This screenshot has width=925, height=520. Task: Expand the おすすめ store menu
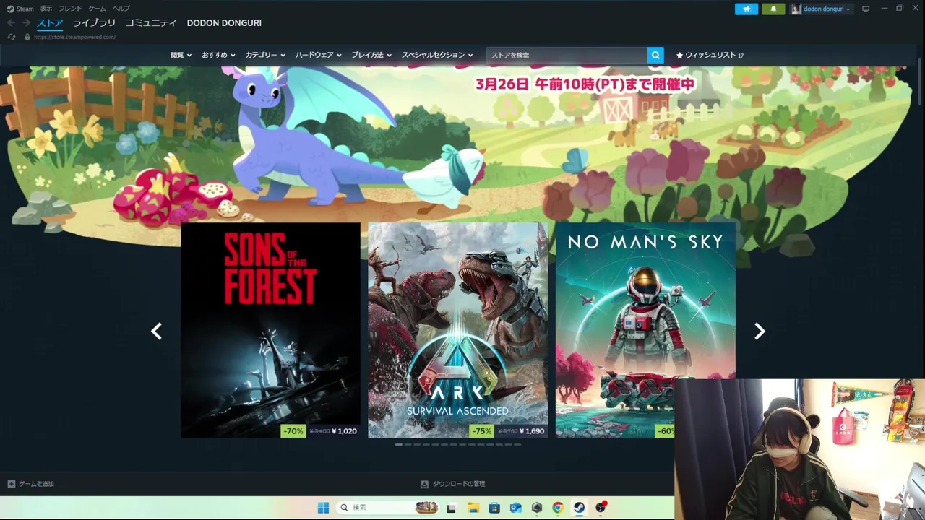tap(218, 55)
